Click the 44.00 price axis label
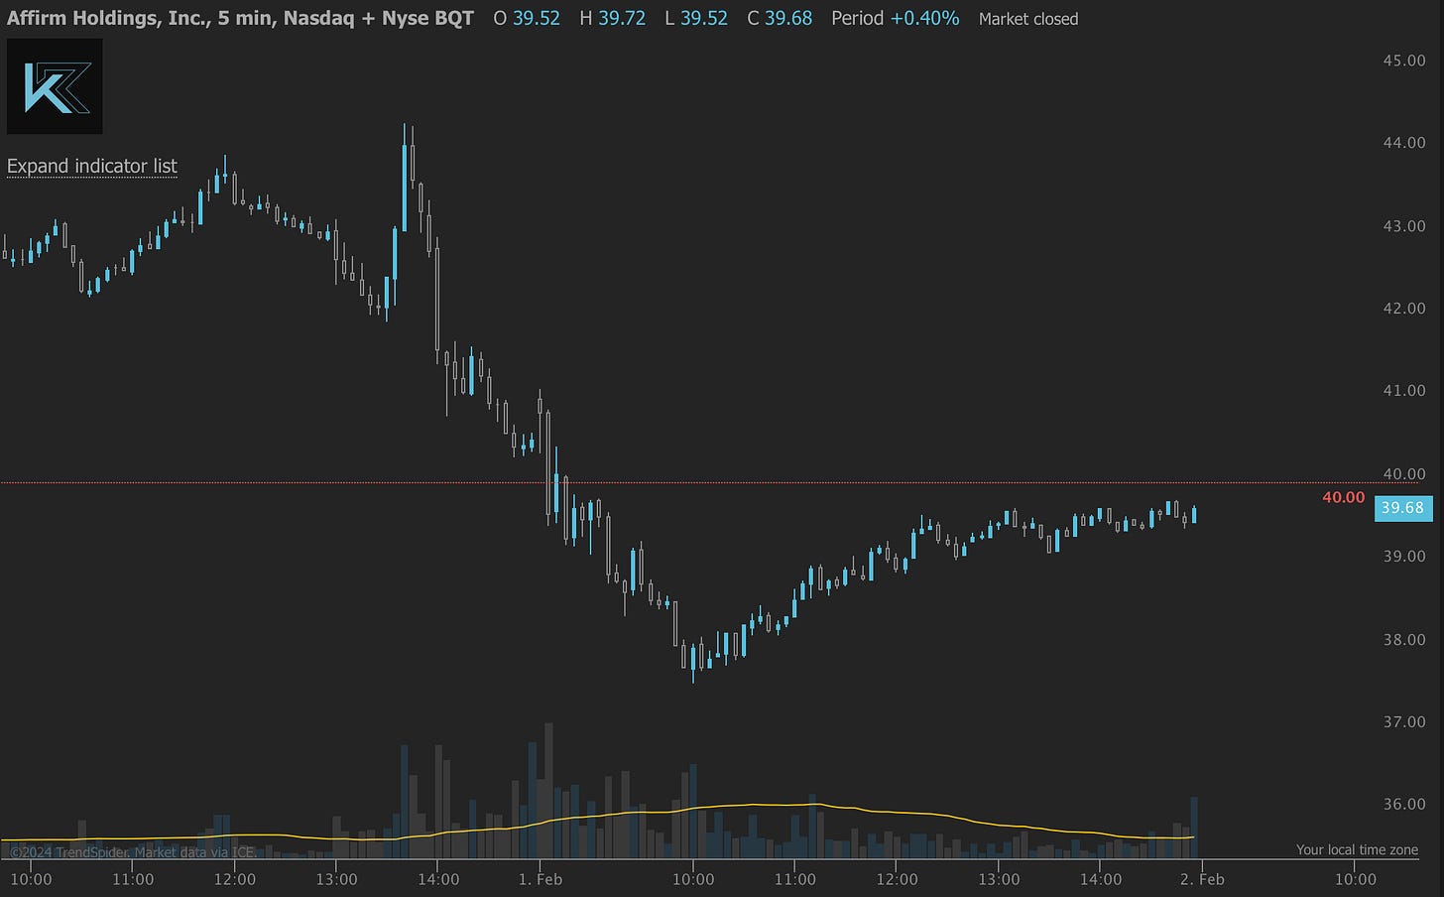 click(1404, 143)
